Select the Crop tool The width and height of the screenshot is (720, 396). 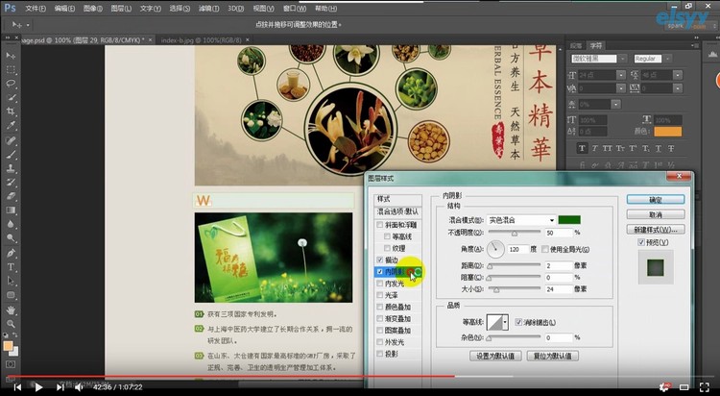click(11, 111)
